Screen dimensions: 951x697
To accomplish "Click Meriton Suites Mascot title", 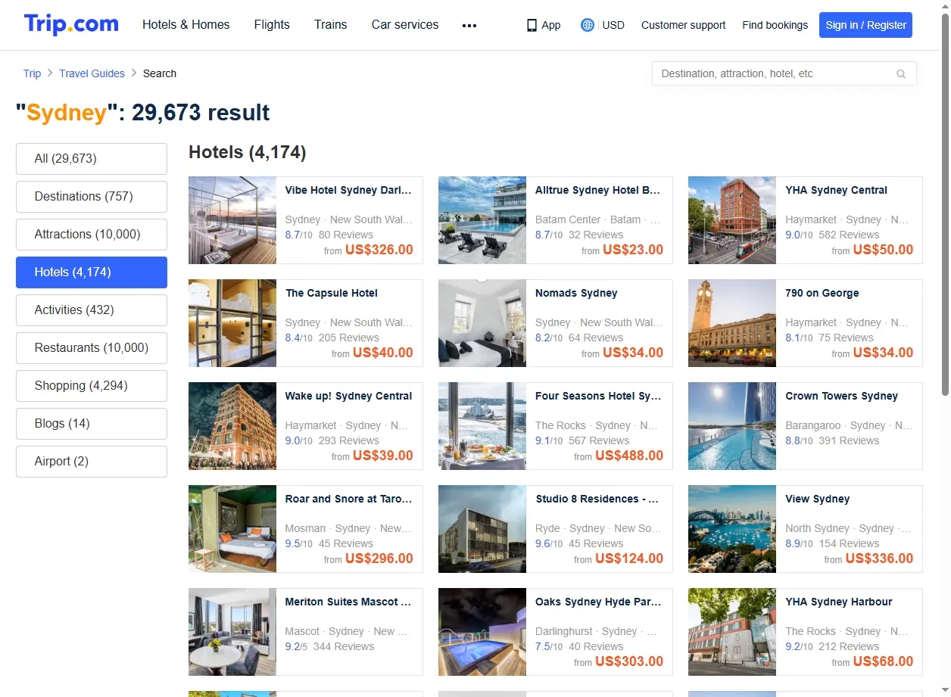I will click(x=348, y=602).
